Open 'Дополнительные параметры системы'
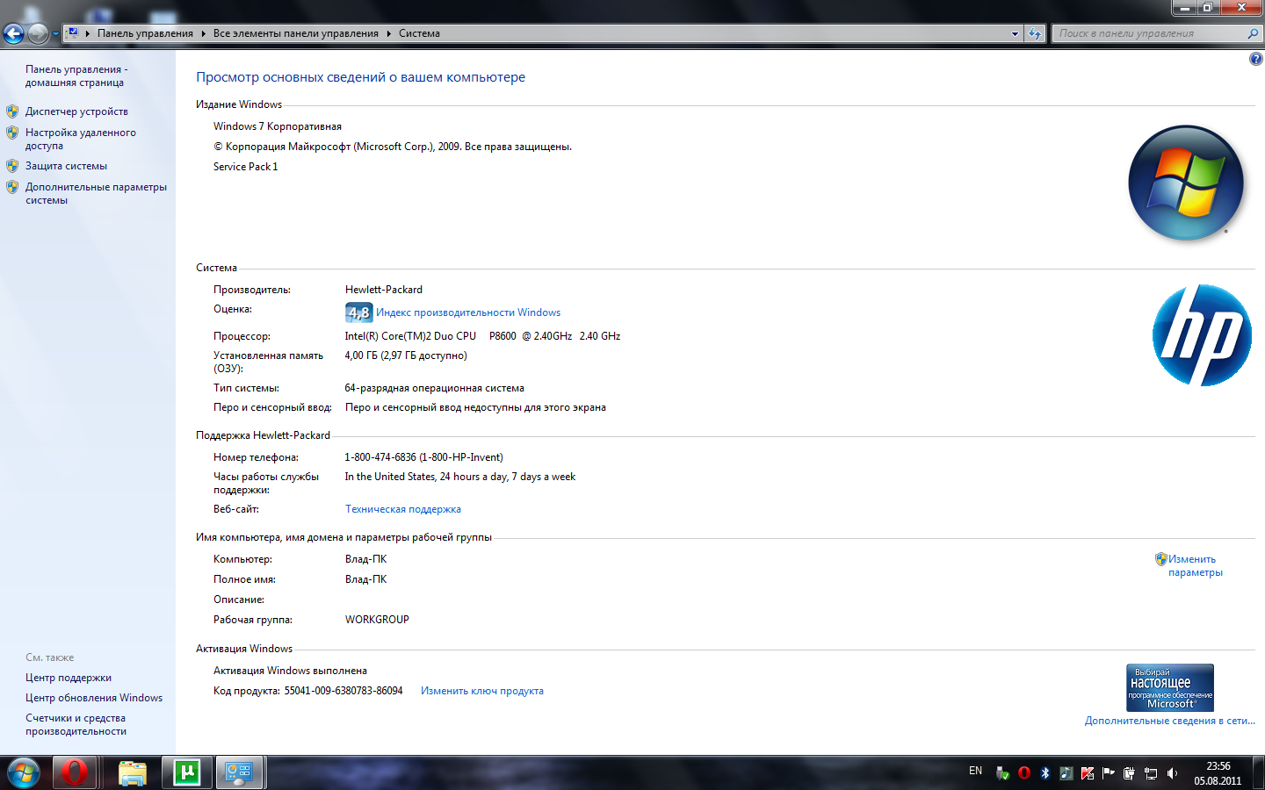The height and width of the screenshot is (790, 1265). 96,193
